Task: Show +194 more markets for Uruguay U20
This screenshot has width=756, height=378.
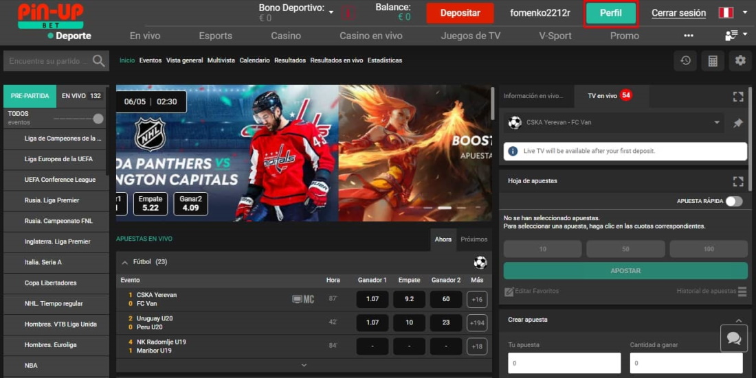Action: point(477,323)
